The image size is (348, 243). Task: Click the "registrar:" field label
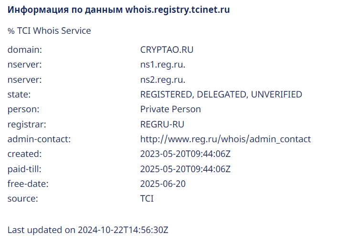pos(25,124)
